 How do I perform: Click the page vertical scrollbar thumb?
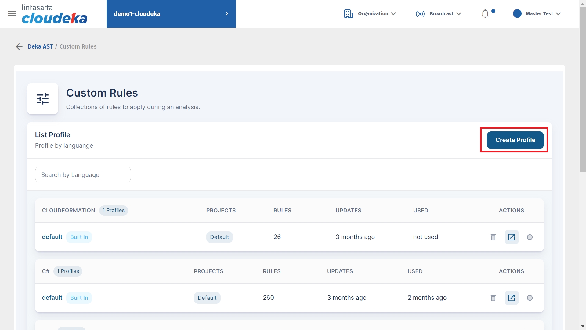[x=582, y=89]
